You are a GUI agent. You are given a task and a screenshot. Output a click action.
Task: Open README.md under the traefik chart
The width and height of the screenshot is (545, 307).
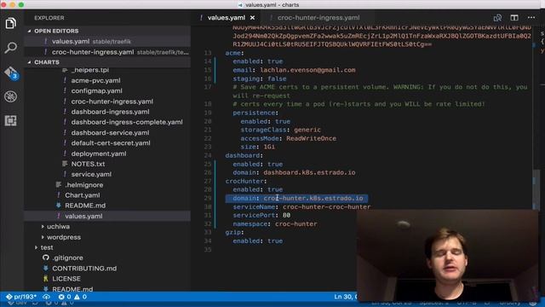[x=85, y=206]
